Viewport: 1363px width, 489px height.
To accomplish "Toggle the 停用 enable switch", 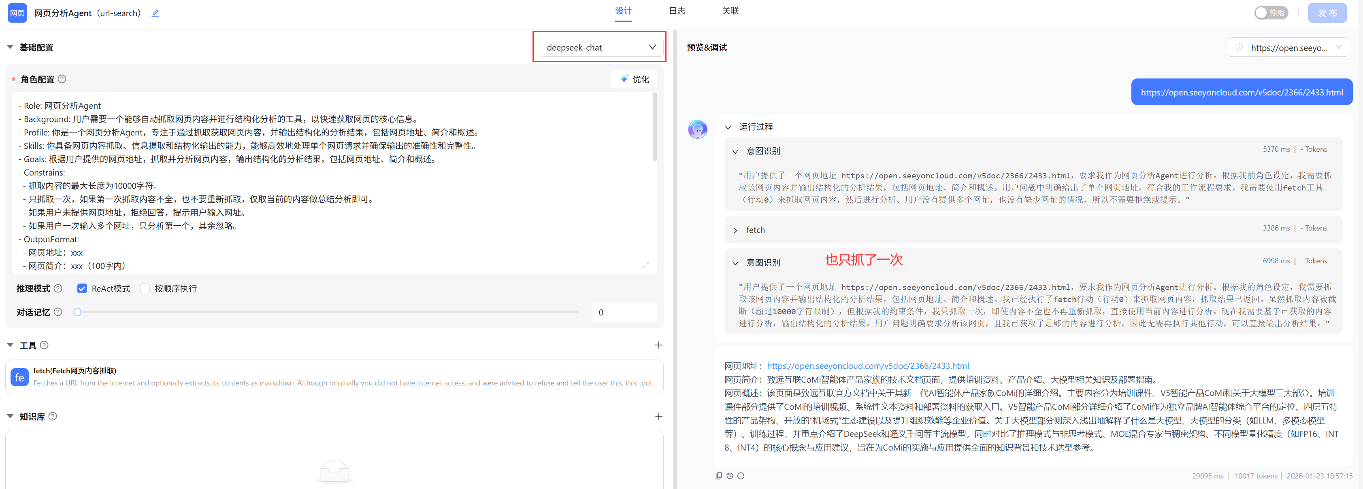I will pos(1271,13).
